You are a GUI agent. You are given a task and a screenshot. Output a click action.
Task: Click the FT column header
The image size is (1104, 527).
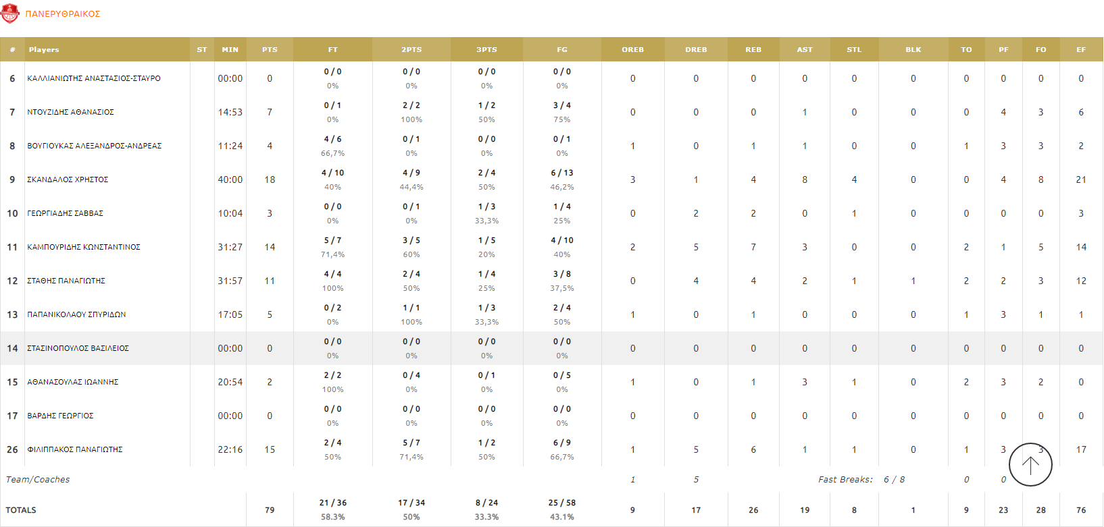tap(332, 49)
